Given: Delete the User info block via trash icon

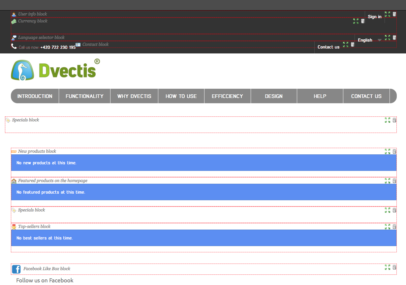Looking at the screenshot, I should [394, 14].
